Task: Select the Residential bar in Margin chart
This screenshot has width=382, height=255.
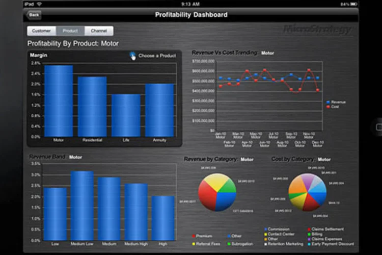Action: (92, 107)
